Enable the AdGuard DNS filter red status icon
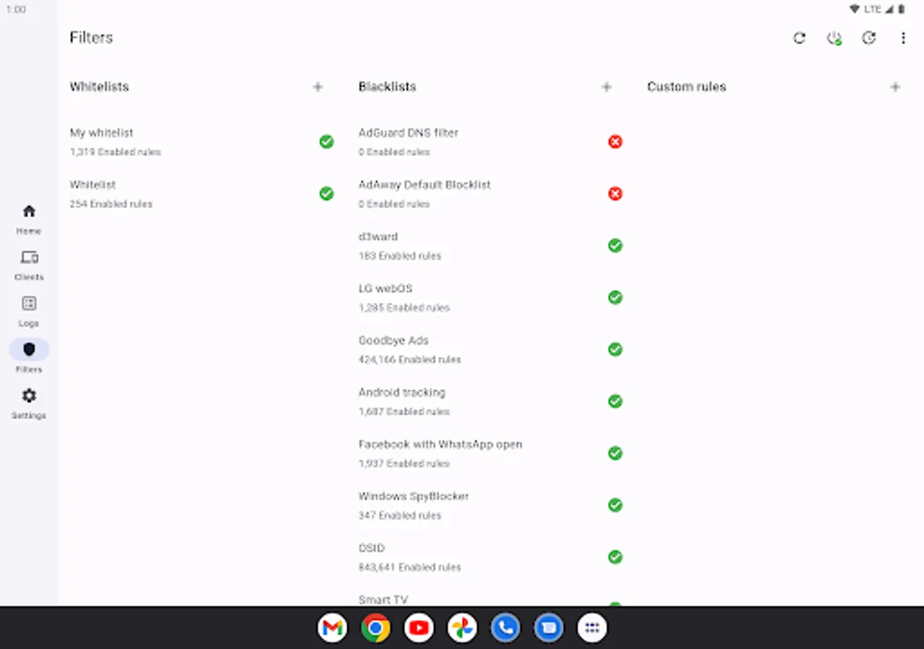Screen dimensions: 924x649 (x=615, y=142)
